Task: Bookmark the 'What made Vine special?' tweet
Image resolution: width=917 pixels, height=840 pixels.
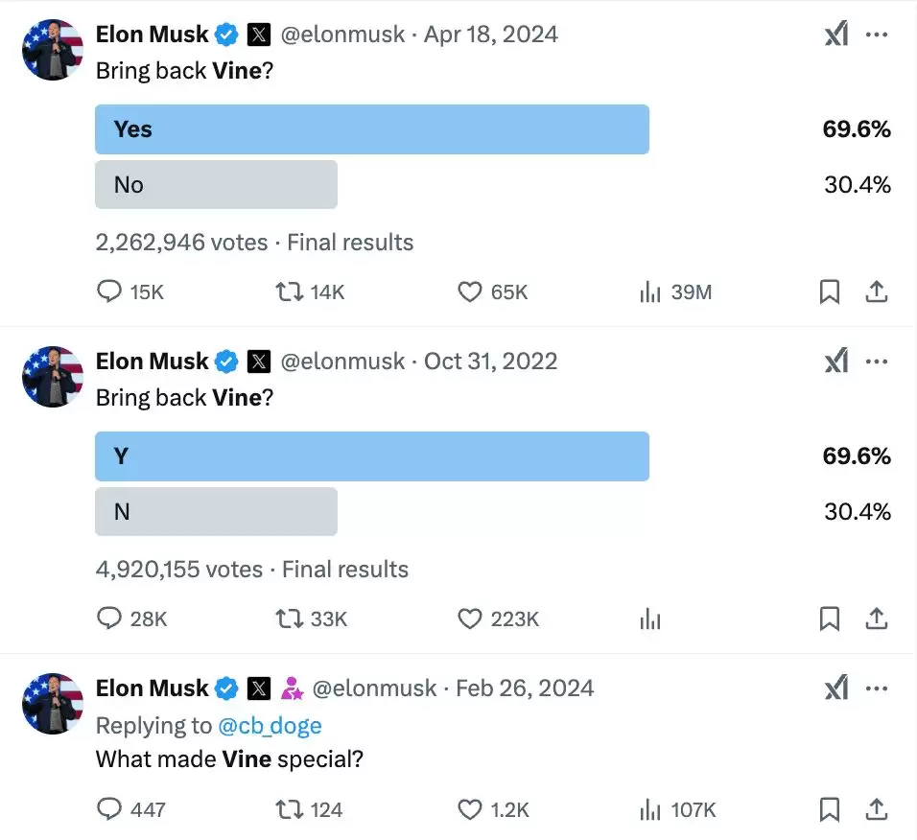Action: coord(829,809)
